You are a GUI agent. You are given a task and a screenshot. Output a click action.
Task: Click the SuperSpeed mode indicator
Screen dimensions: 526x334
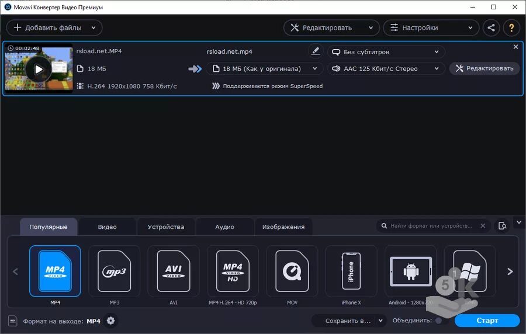tap(267, 86)
